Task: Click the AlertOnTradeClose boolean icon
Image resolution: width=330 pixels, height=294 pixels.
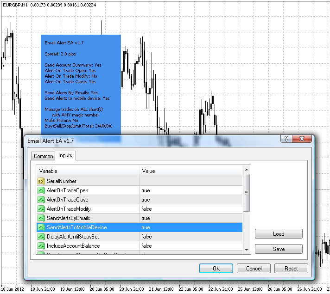Action: (x=41, y=200)
